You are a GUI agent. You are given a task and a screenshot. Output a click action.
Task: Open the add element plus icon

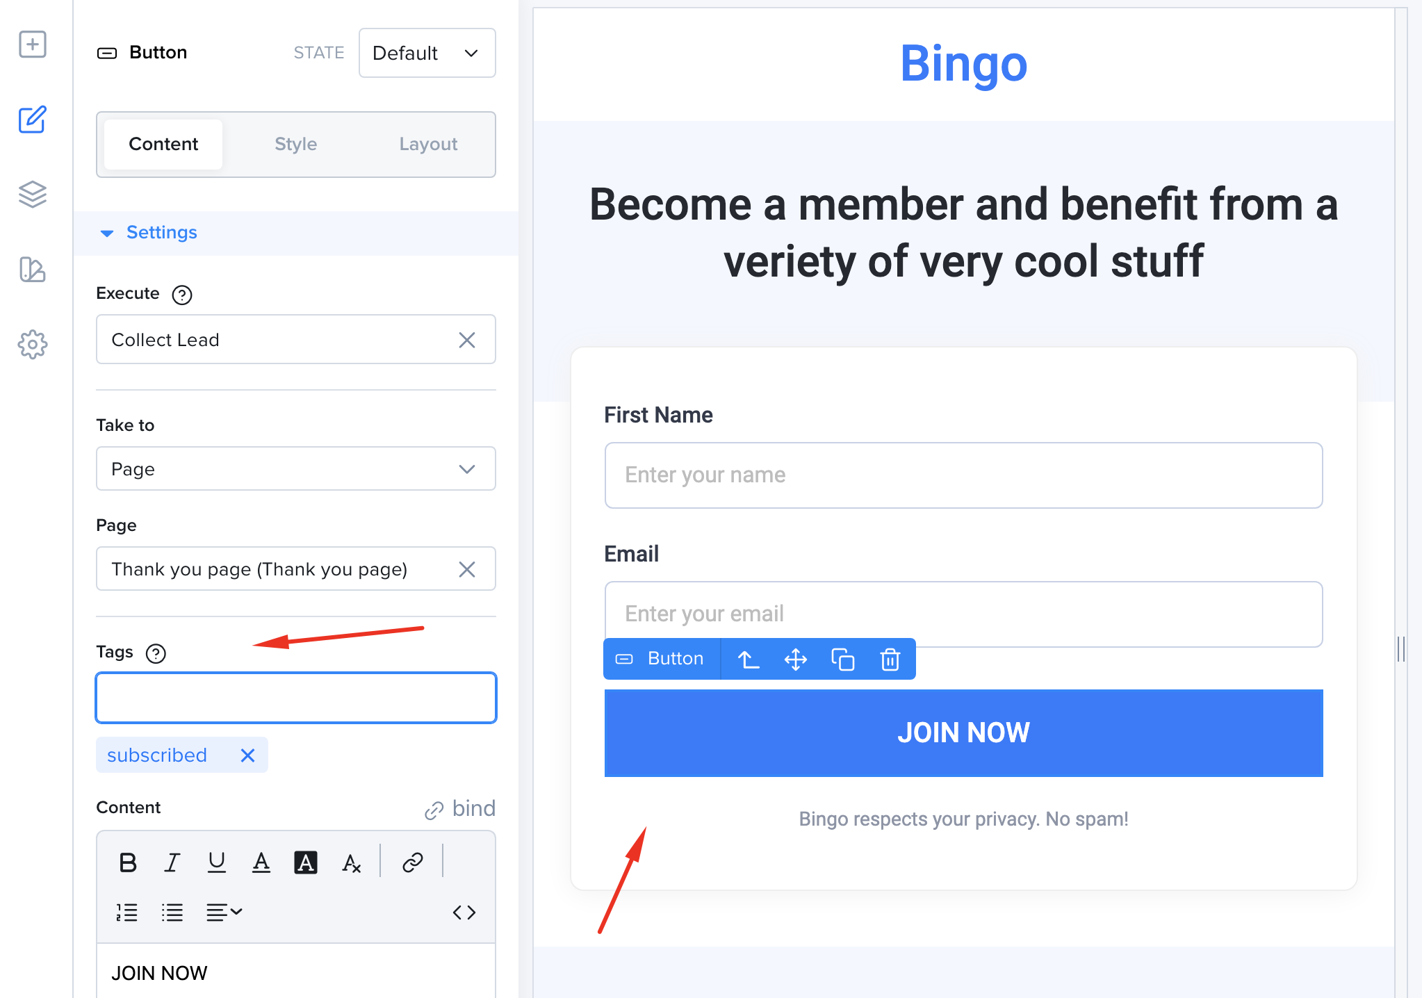(x=33, y=44)
